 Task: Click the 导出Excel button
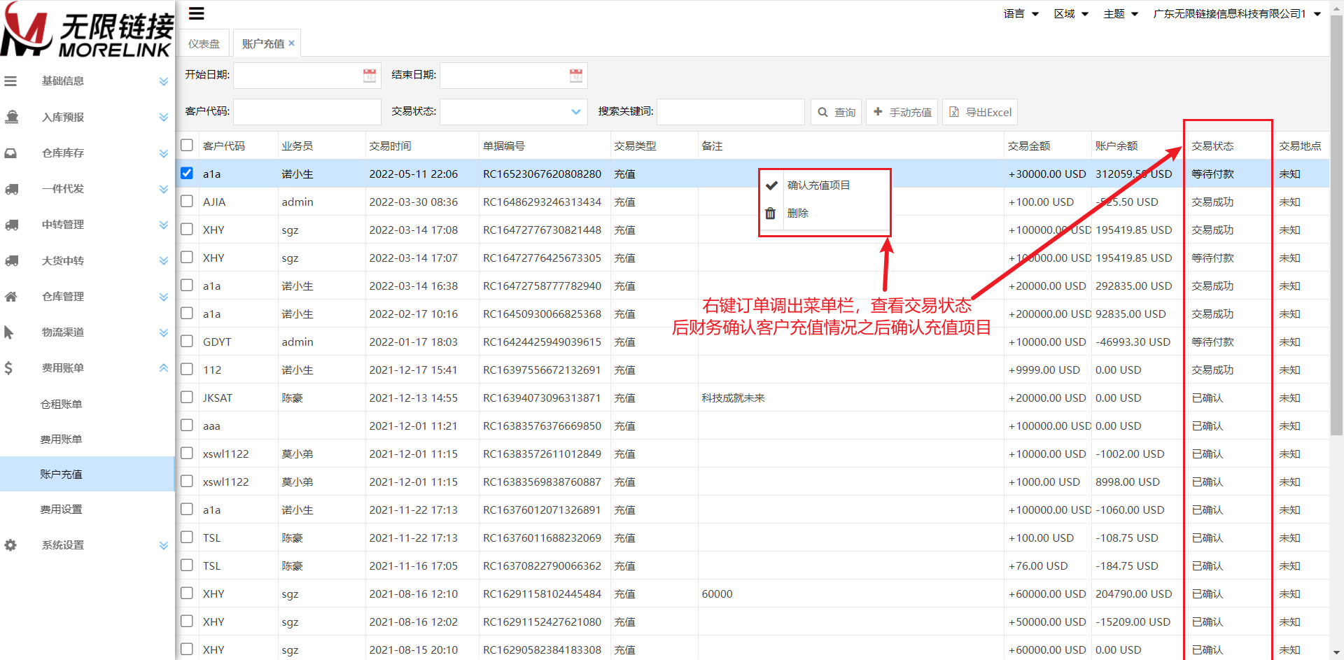coord(980,112)
